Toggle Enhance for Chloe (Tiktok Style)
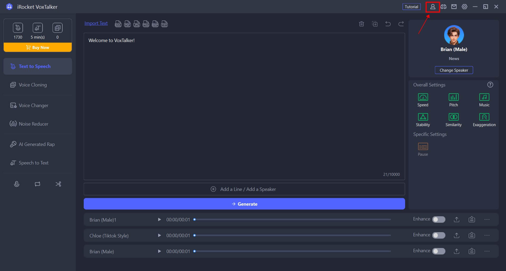506x271 pixels. point(439,235)
